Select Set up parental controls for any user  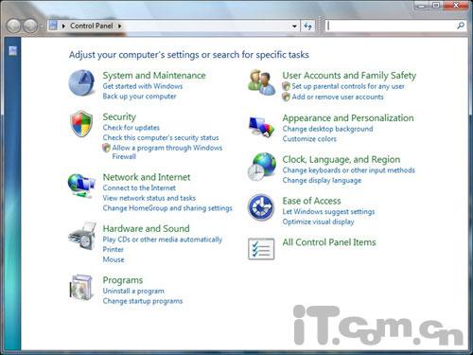[348, 86]
